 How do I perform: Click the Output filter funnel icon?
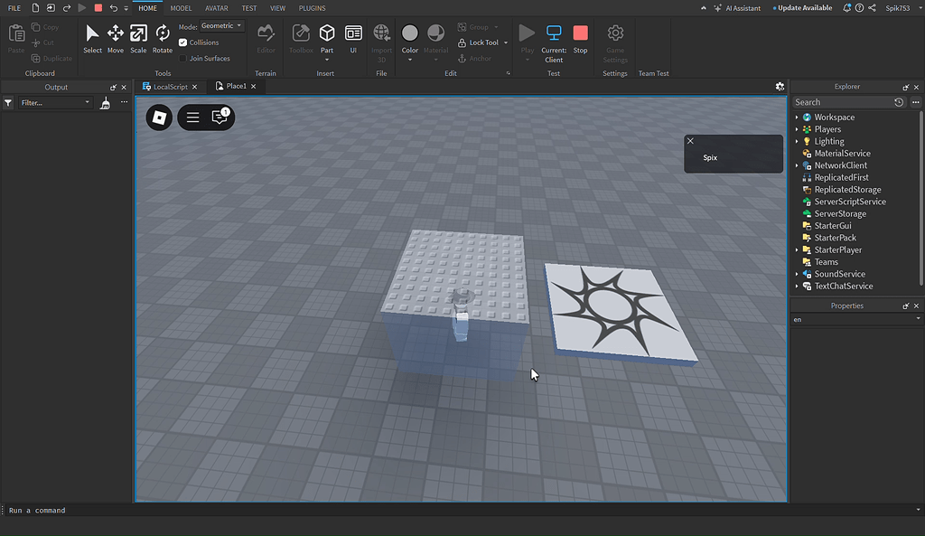8,103
